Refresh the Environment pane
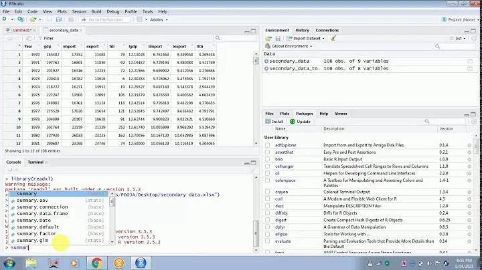The image size is (482, 270). (474, 38)
